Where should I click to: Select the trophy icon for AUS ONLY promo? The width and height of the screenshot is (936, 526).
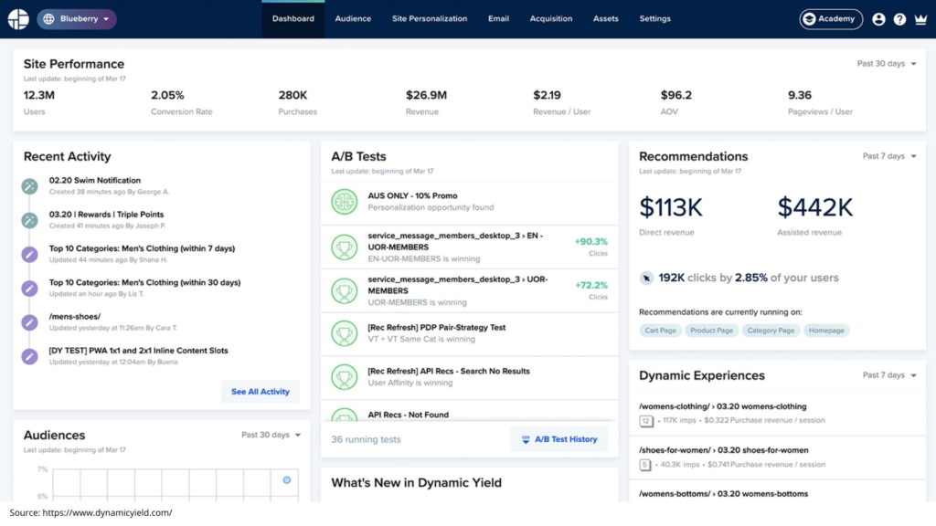coord(344,202)
